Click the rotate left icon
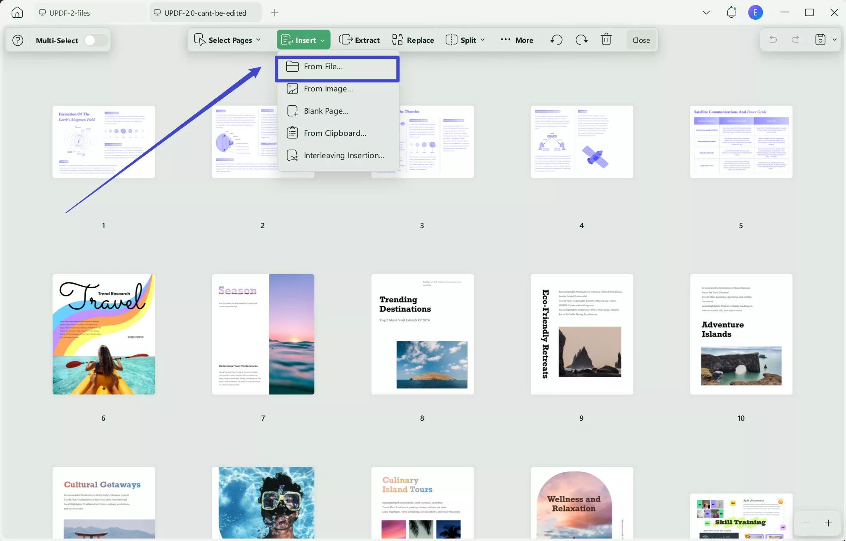Viewport: 846px width, 541px height. click(556, 40)
